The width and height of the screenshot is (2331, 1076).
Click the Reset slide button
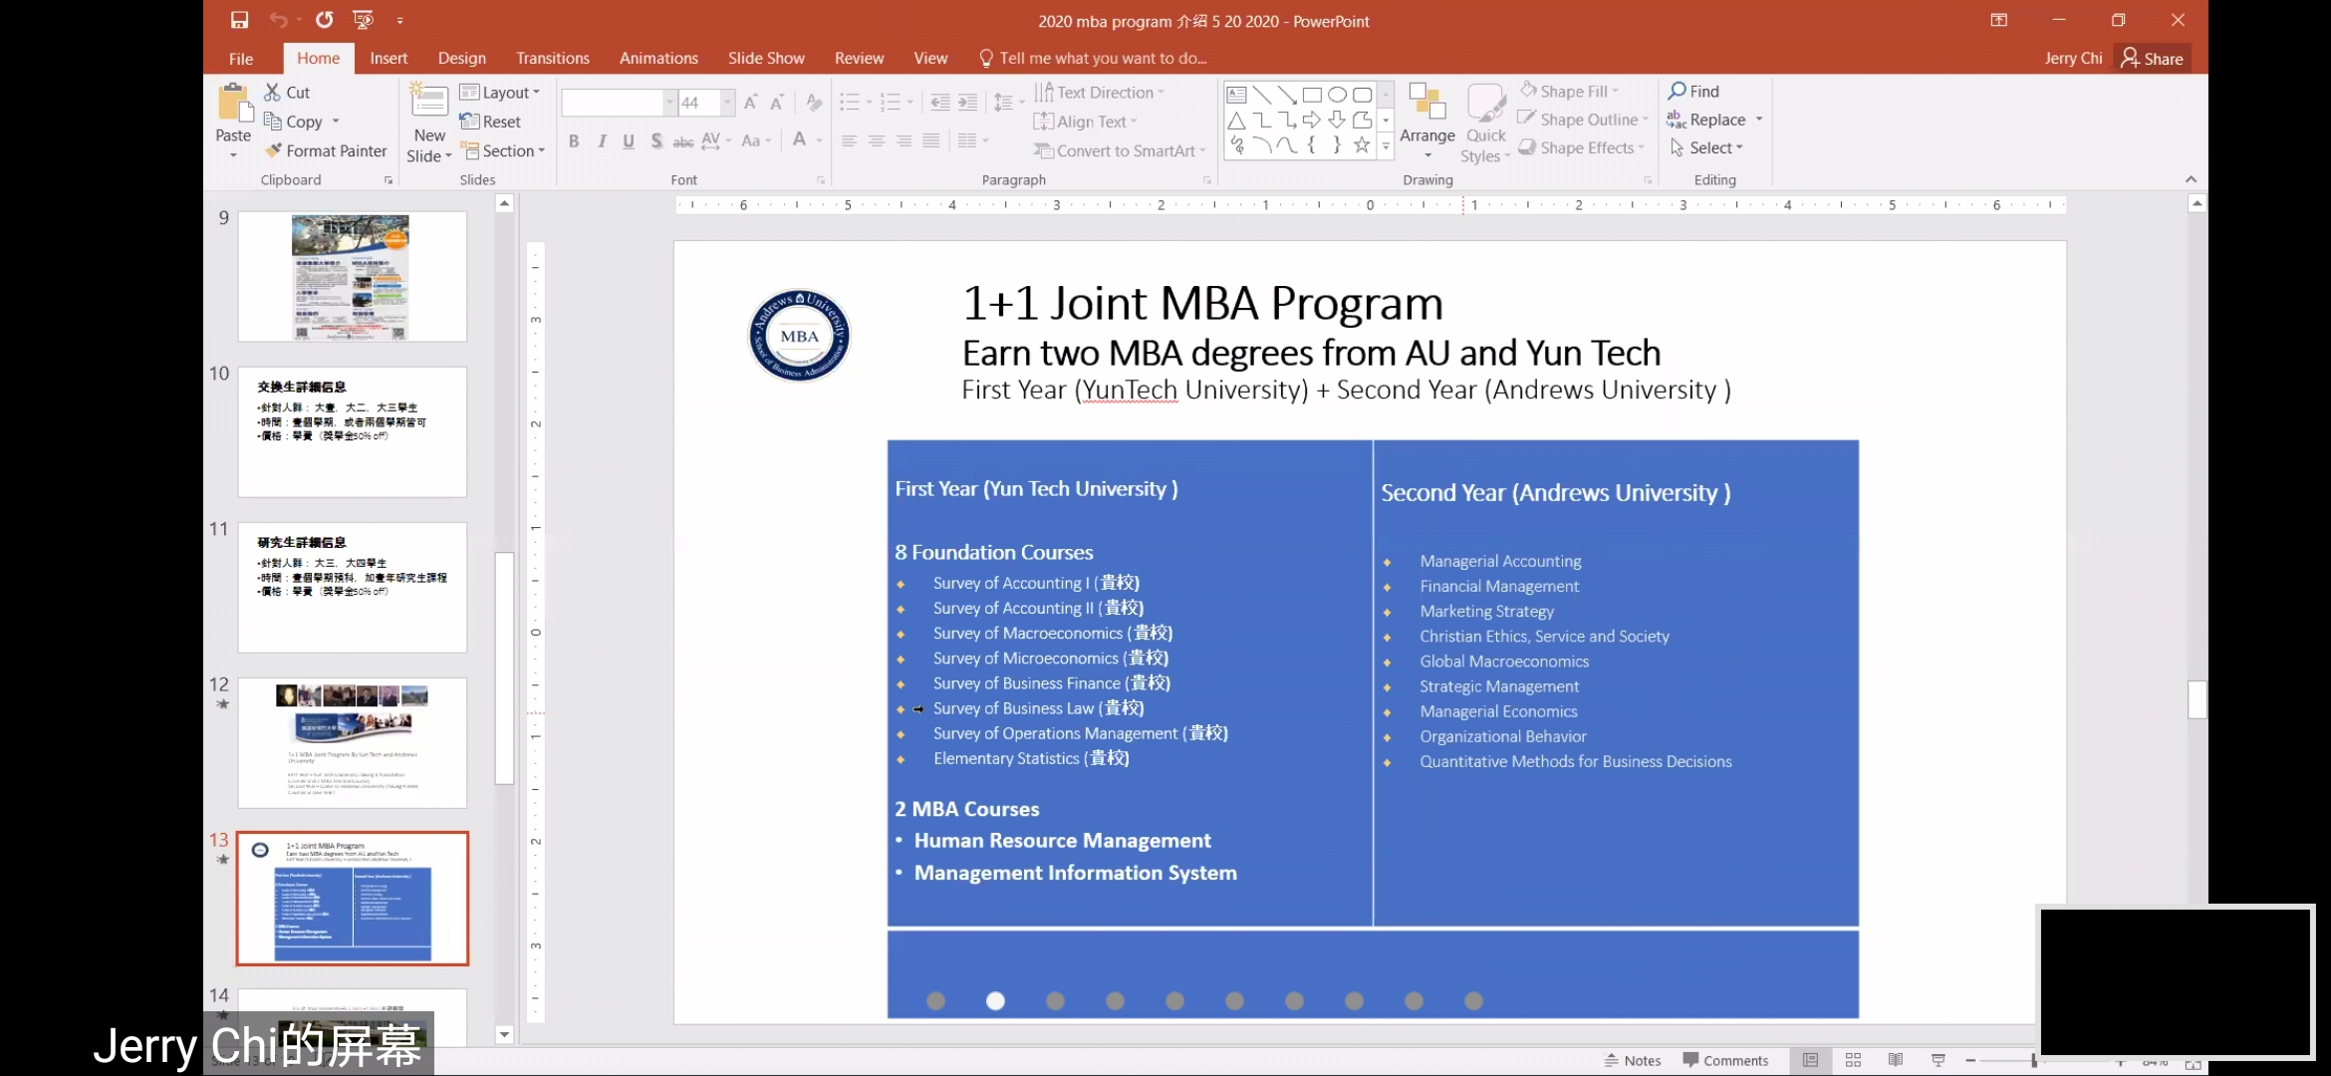[x=490, y=122]
